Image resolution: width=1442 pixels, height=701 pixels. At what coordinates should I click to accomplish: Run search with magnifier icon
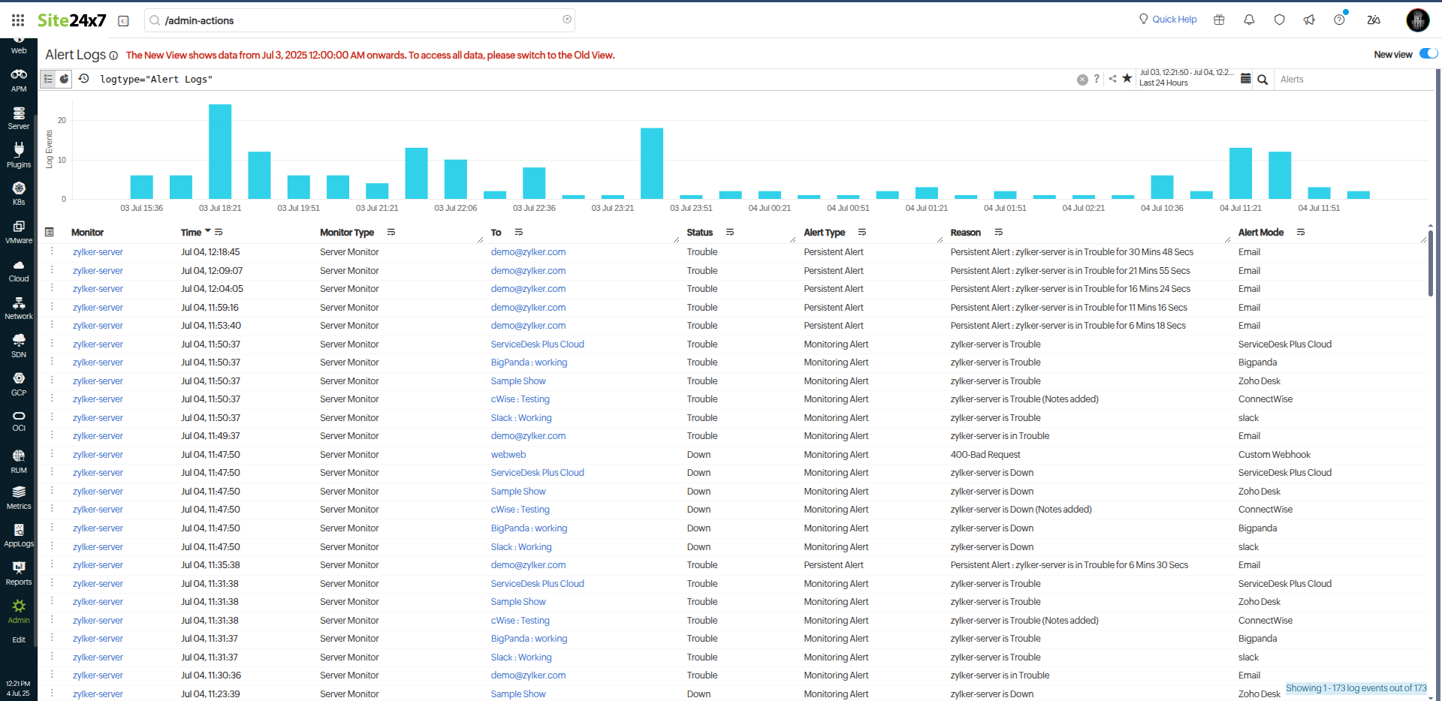pos(1263,80)
